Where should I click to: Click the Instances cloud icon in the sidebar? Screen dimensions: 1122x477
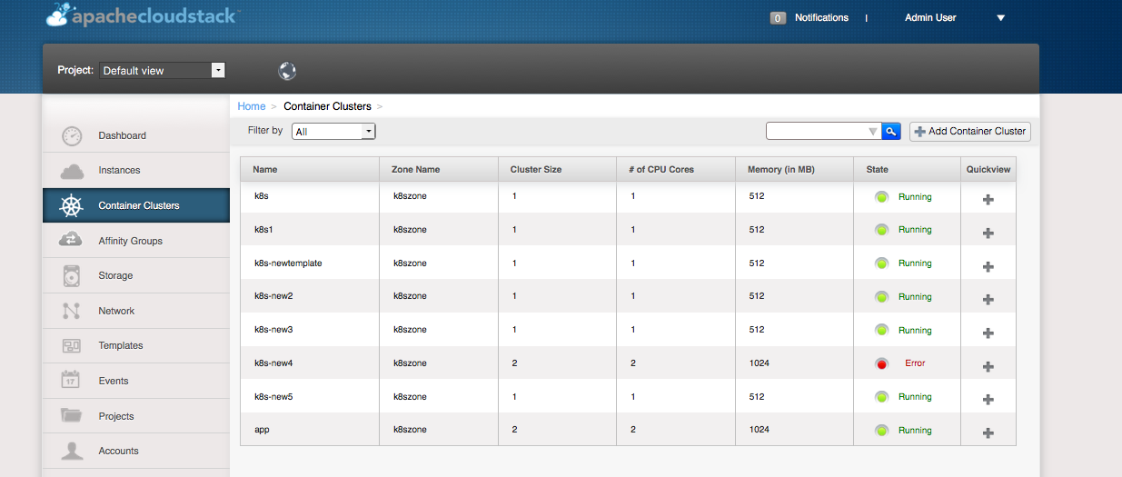pyautogui.click(x=72, y=171)
